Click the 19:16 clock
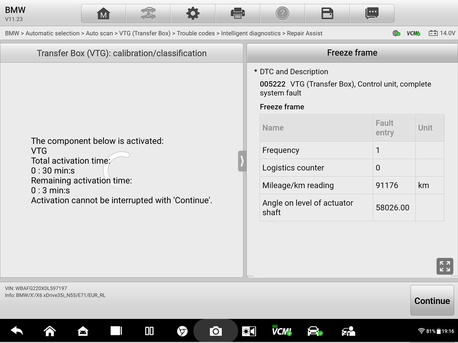 tap(448, 331)
